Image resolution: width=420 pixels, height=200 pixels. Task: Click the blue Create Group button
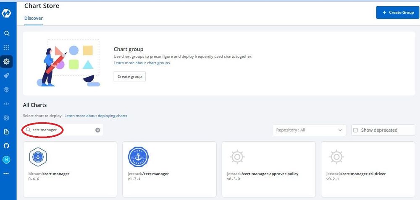click(397, 13)
